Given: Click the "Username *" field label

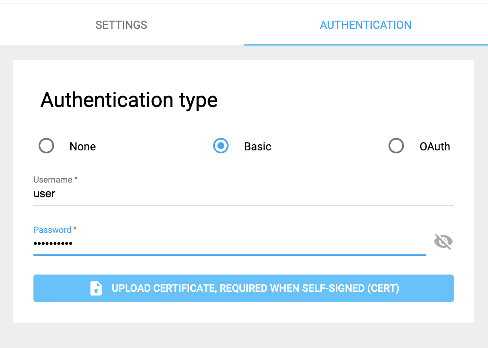Looking at the screenshot, I should click(x=56, y=180).
